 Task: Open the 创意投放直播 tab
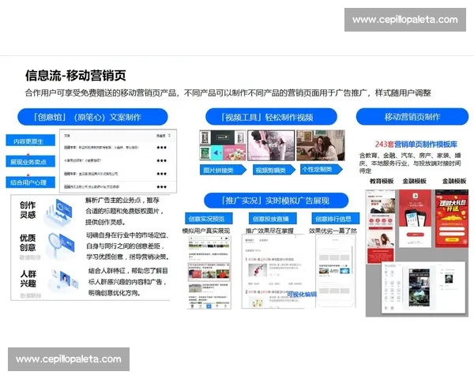click(273, 219)
